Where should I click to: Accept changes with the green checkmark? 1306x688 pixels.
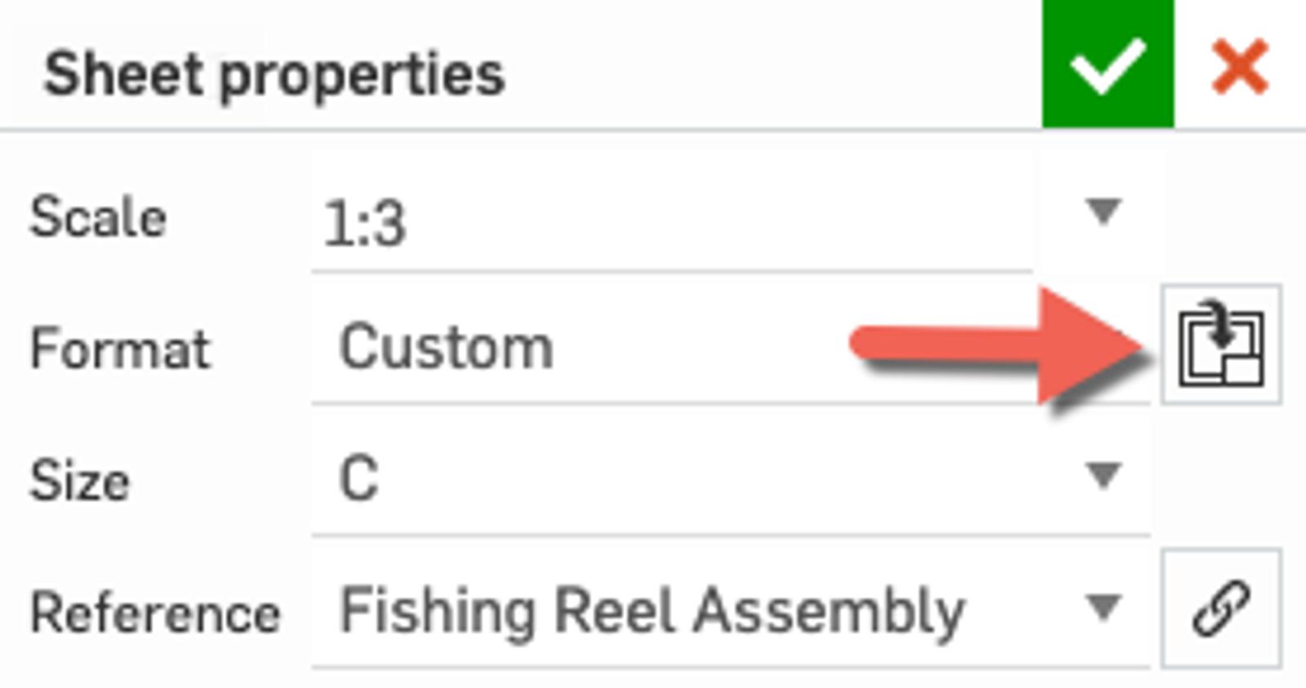pyautogui.click(x=1108, y=64)
